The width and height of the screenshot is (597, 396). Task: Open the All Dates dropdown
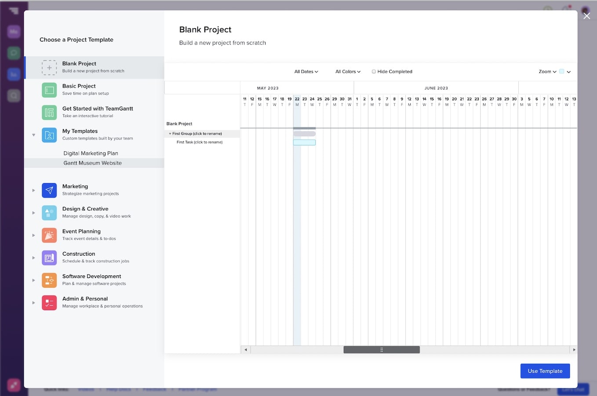[306, 71]
